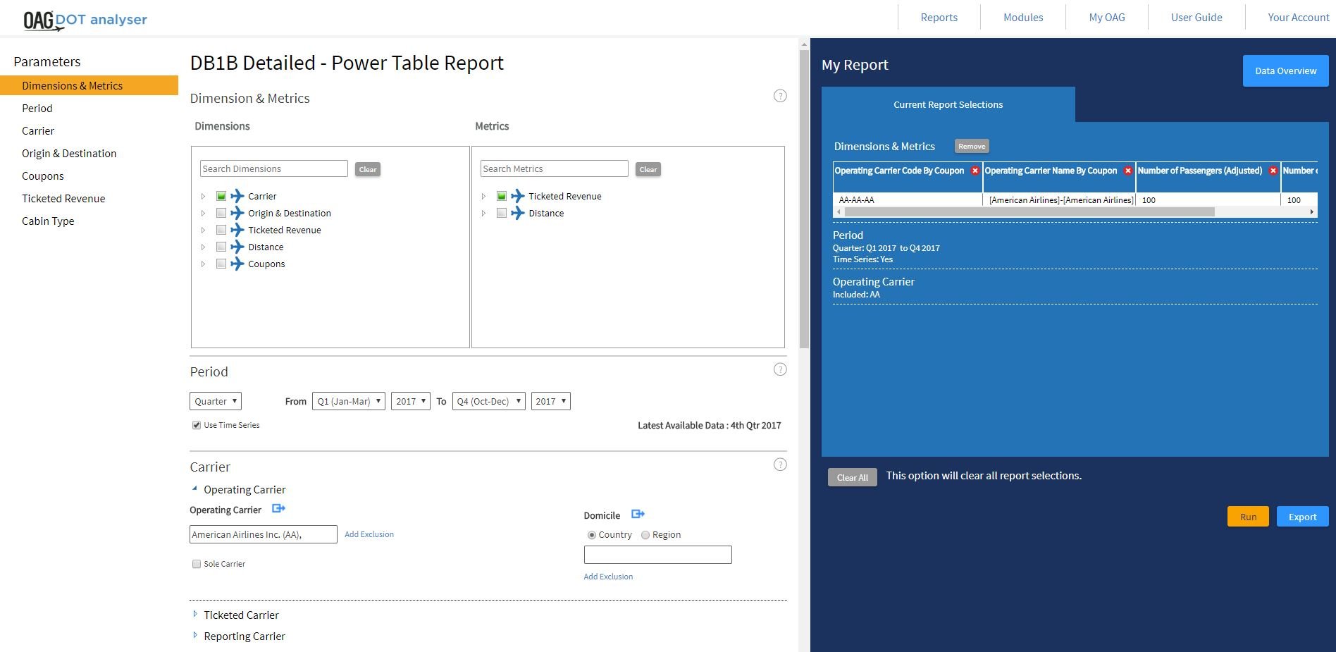
Task: Click the Origin & Destination airplane icon
Action: (x=237, y=213)
